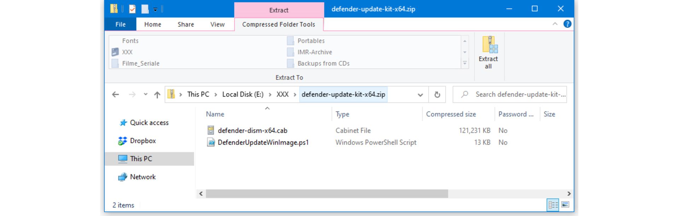
Task: Switch to Large icons view toggle
Action: click(565, 205)
